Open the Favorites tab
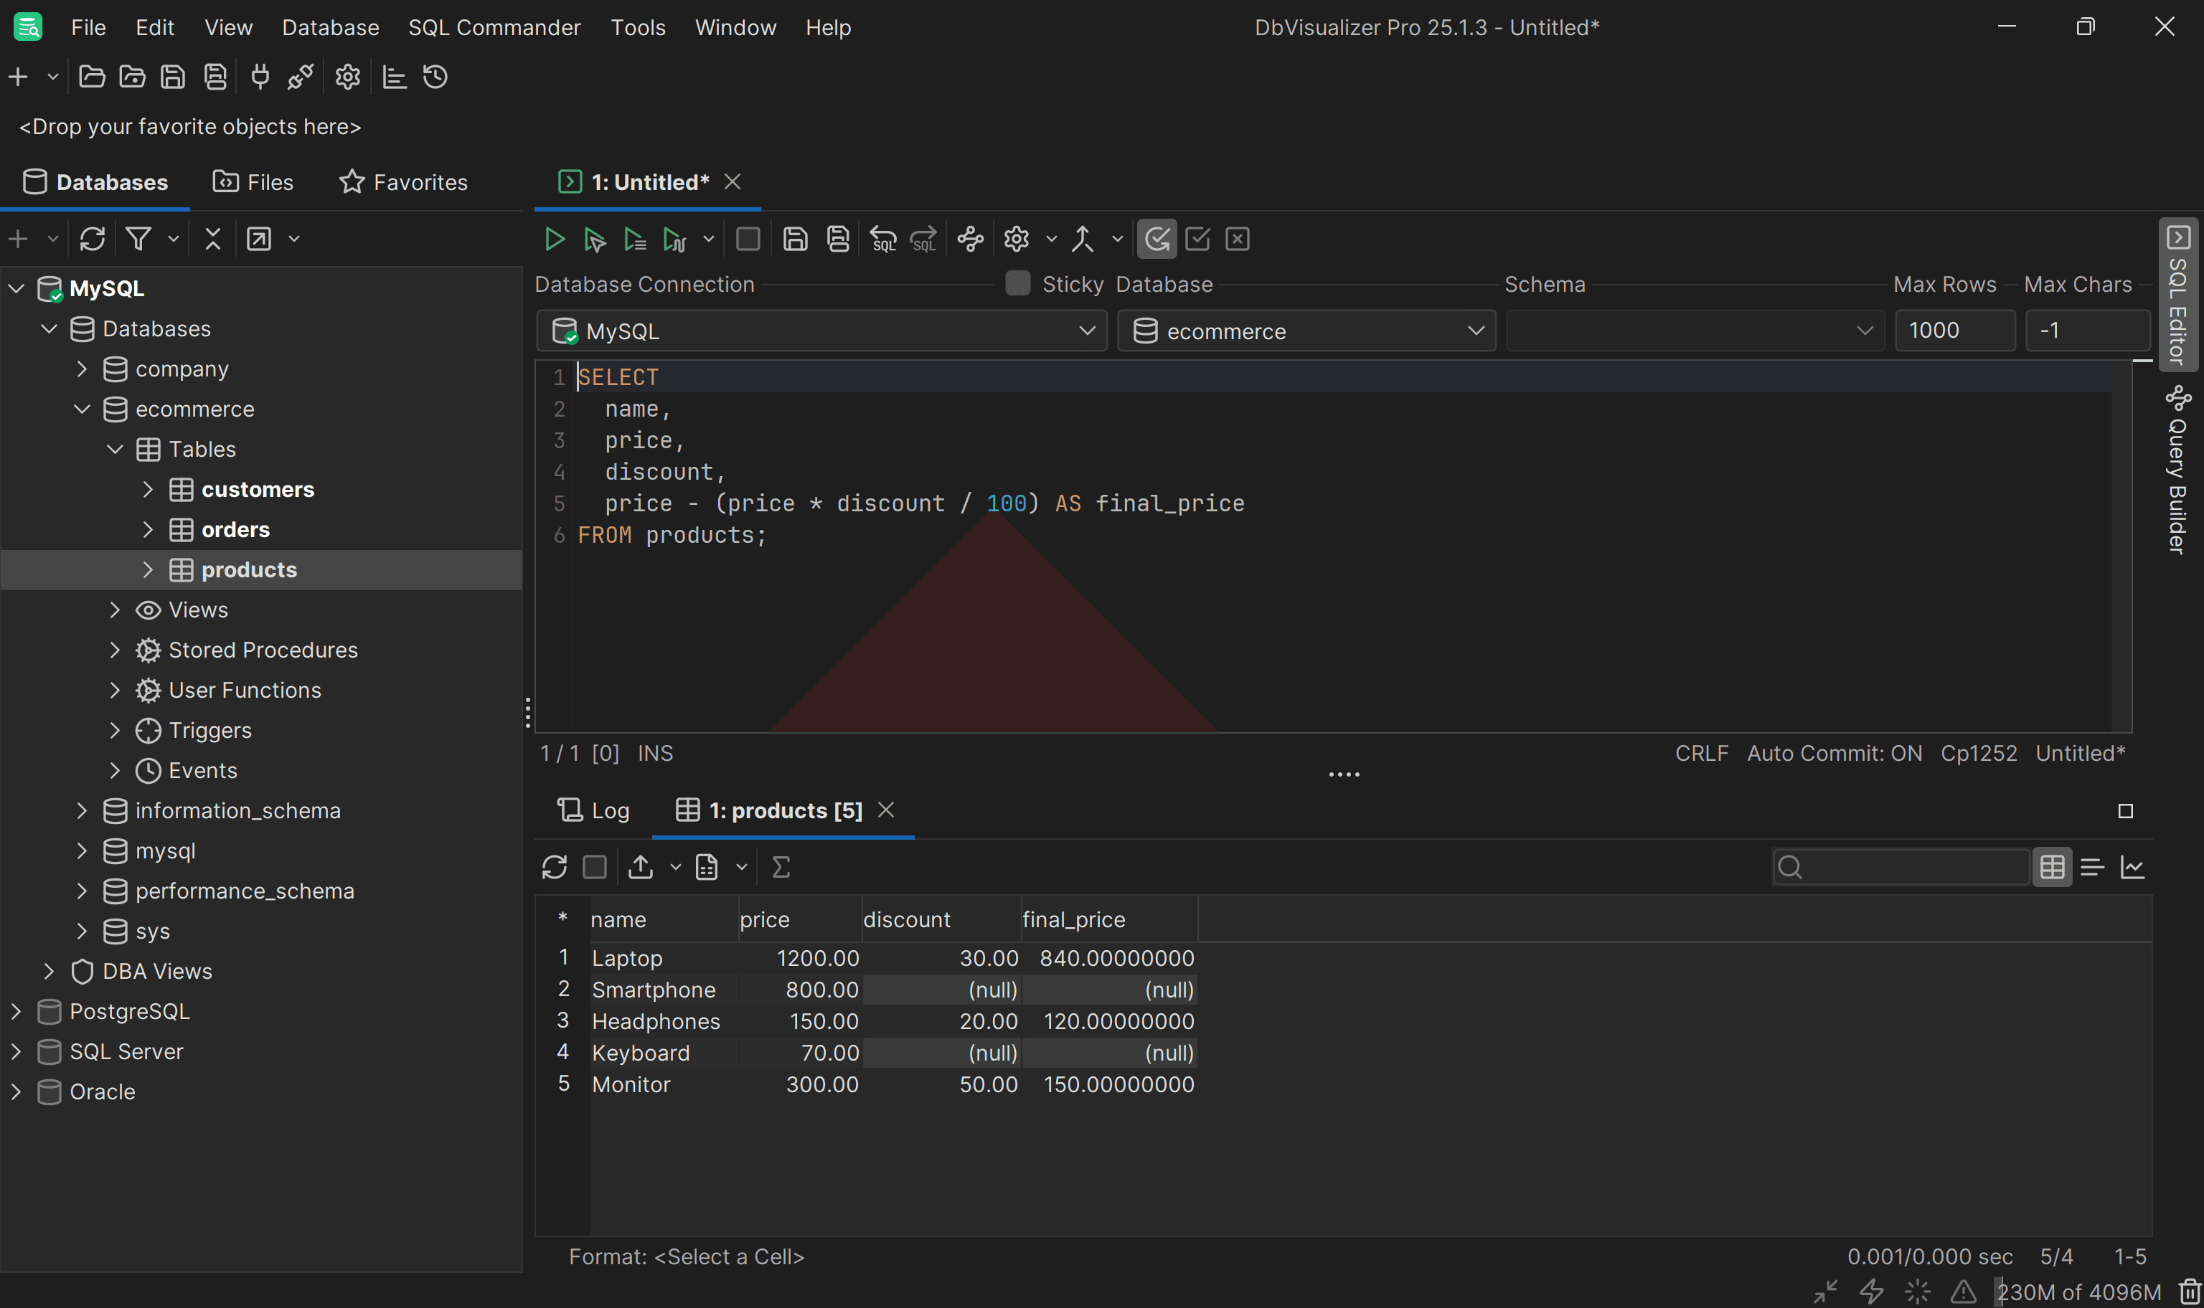The height and width of the screenshot is (1308, 2204). [x=404, y=182]
